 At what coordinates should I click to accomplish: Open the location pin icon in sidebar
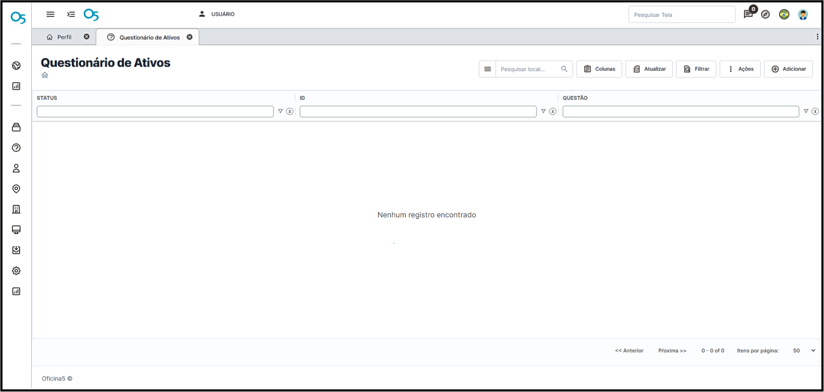pyautogui.click(x=16, y=189)
